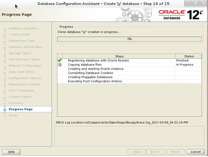Screen dimensions: 208x157
Task: Select Summary step in sidebar
Action: 16,103
